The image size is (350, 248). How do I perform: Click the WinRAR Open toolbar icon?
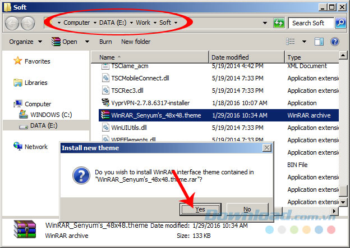pyautogui.click(x=56, y=42)
